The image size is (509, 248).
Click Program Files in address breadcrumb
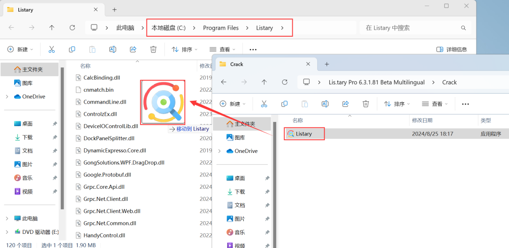coord(221,28)
